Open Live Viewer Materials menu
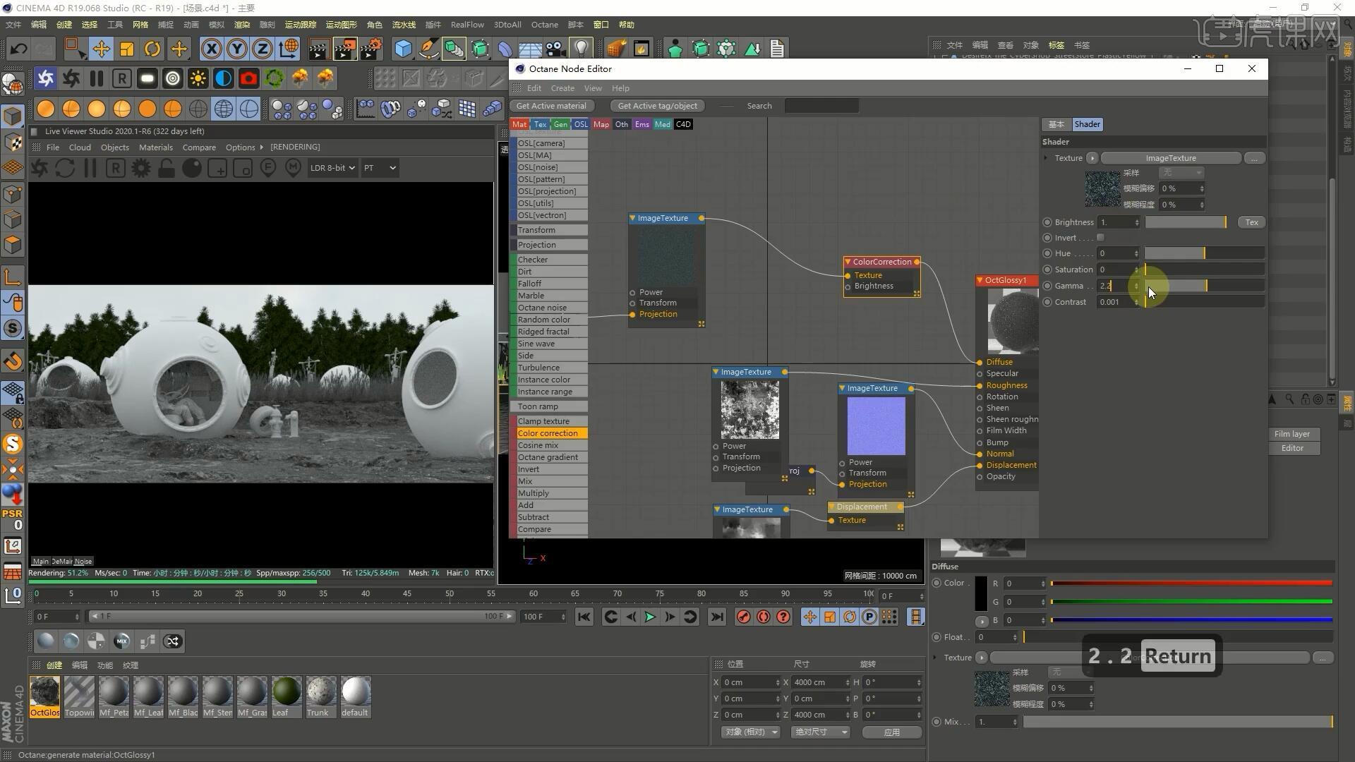The width and height of the screenshot is (1355, 762). point(155,147)
